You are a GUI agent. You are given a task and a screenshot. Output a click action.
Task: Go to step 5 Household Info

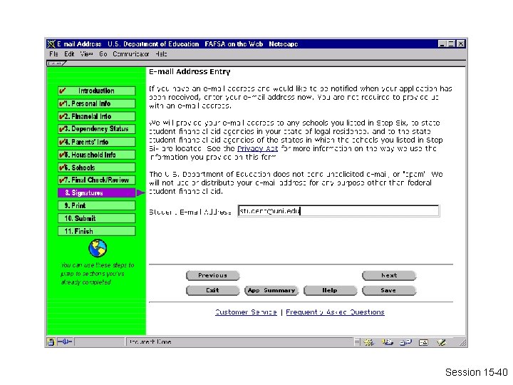tap(96, 155)
